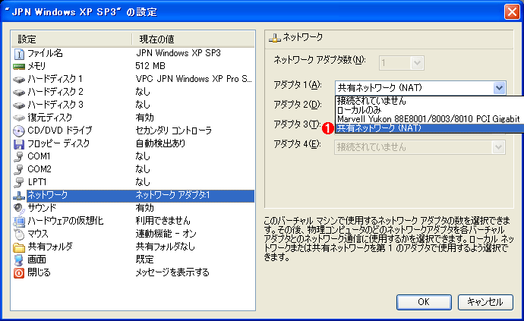Open the アダプタ 4 dropdown arrow
This screenshot has height=321, width=524.
click(499, 147)
